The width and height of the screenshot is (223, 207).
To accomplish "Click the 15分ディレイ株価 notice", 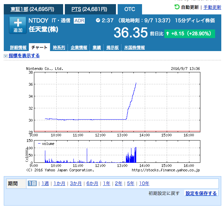I will coord(195,21).
